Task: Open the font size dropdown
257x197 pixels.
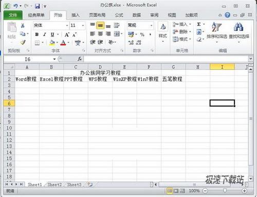Action: pos(83,26)
